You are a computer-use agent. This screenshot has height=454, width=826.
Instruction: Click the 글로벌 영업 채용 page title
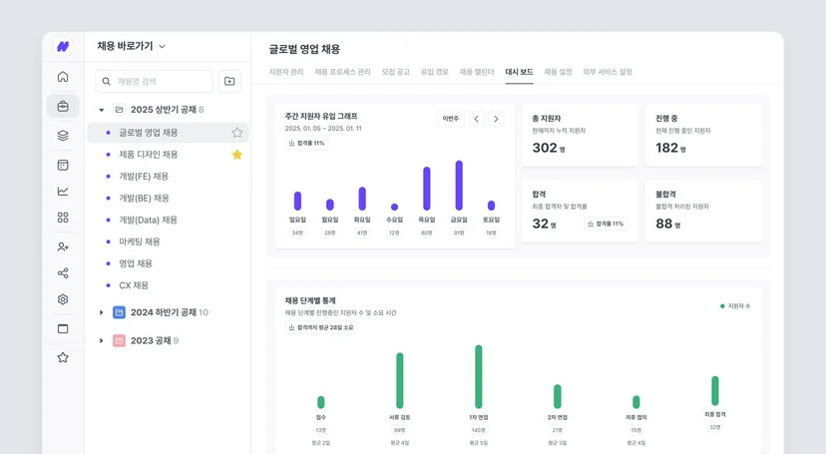pyautogui.click(x=304, y=49)
